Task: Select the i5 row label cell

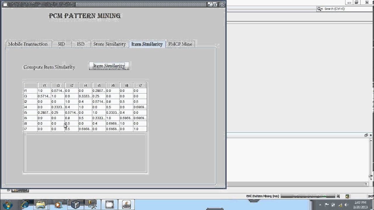Action: pyautogui.click(x=30, y=113)
